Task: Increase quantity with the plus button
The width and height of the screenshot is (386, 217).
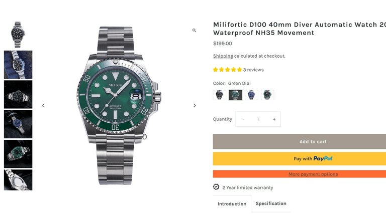Action: (x=274, y=119)
